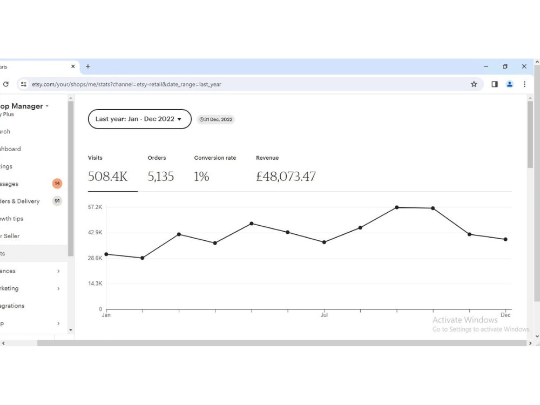The image size is (540, 405).
Task: Minimize the browser window
Action: 486,66
